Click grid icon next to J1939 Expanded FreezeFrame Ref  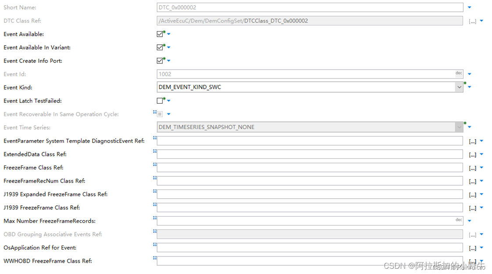click(154, 192)
